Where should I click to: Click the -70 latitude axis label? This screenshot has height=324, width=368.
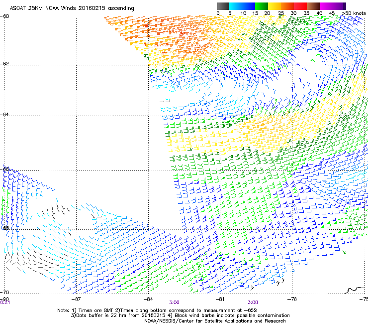pos(4,292)
